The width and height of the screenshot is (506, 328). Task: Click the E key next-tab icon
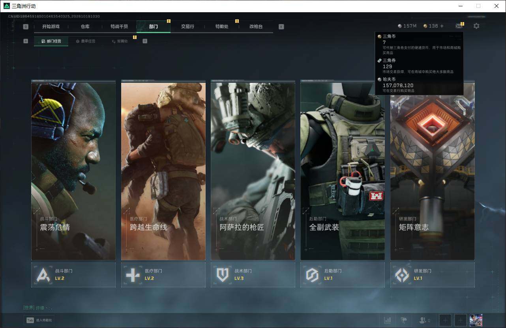pos(281,27)
